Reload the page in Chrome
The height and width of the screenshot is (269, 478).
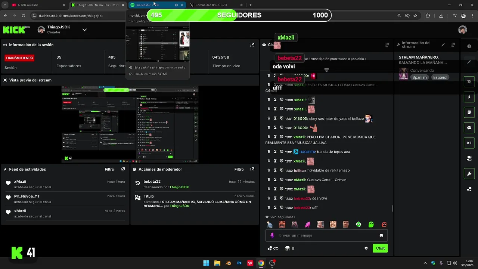23,16
